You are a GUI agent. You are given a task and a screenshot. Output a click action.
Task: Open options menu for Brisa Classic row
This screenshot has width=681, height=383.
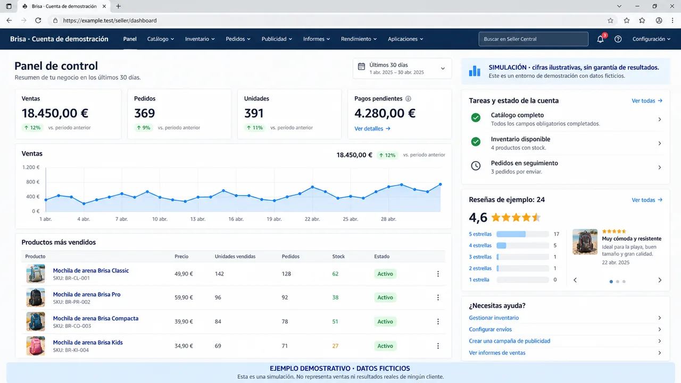[438, 274]
